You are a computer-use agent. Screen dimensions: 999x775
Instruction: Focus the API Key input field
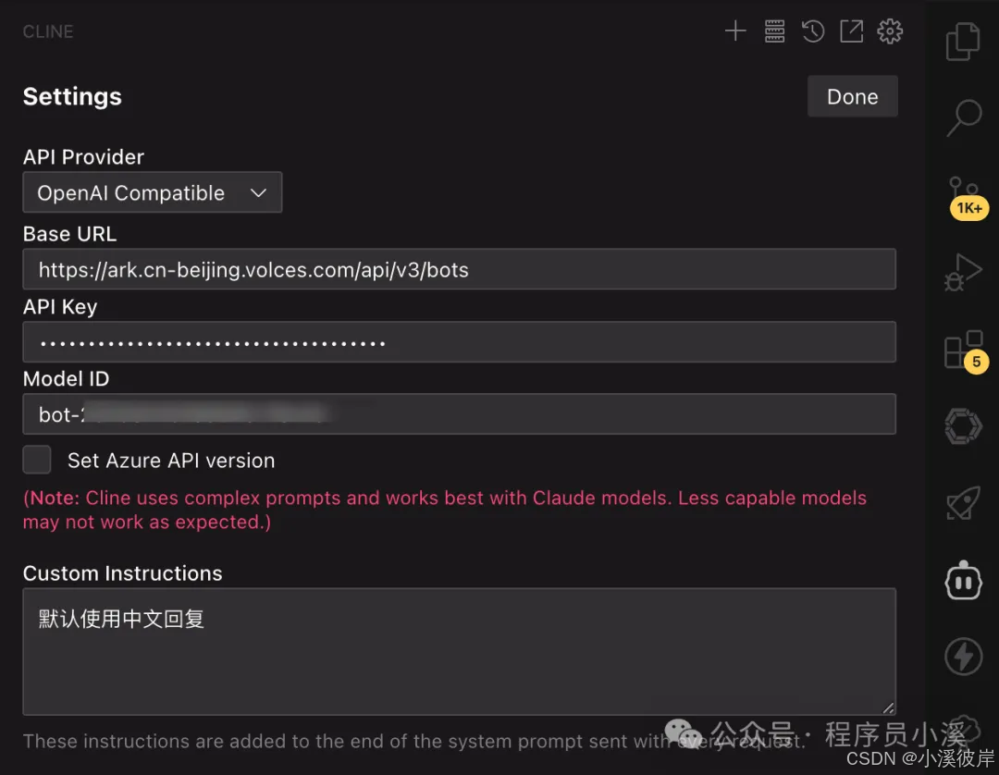click(x=460, y=342)
